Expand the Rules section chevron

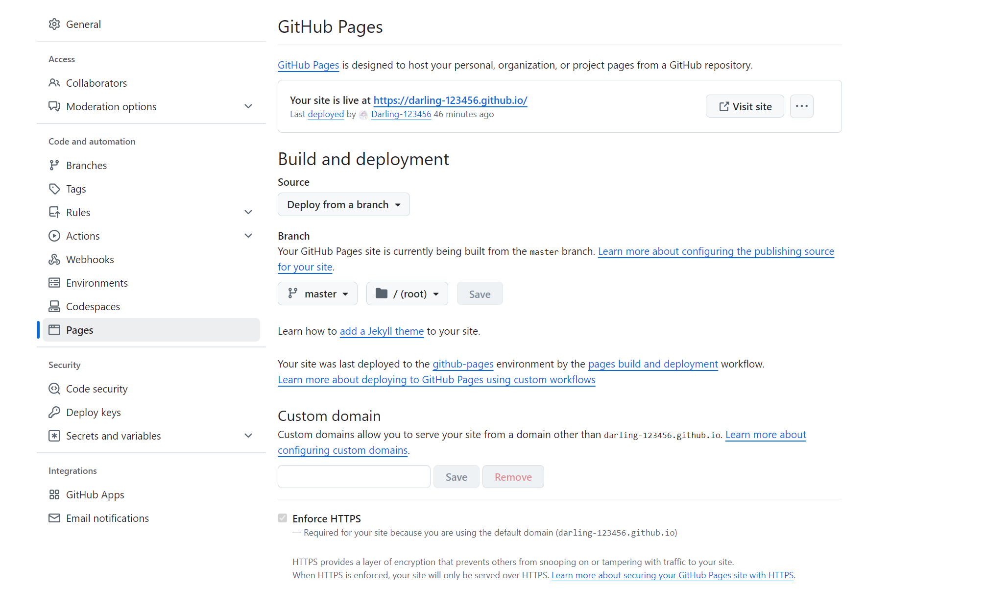click(x=248, y=212)
